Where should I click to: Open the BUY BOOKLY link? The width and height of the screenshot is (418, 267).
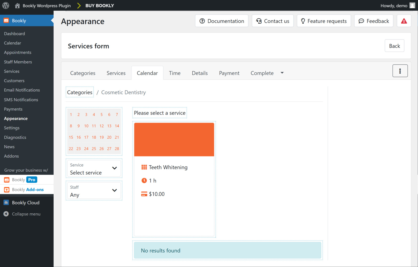(99, 5)
